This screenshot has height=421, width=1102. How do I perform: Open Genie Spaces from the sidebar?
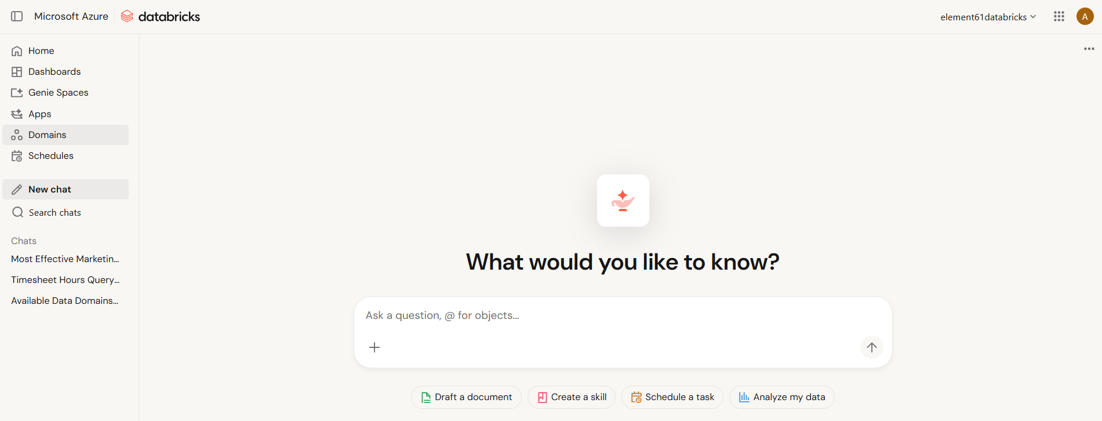click(x=66, y=93)
